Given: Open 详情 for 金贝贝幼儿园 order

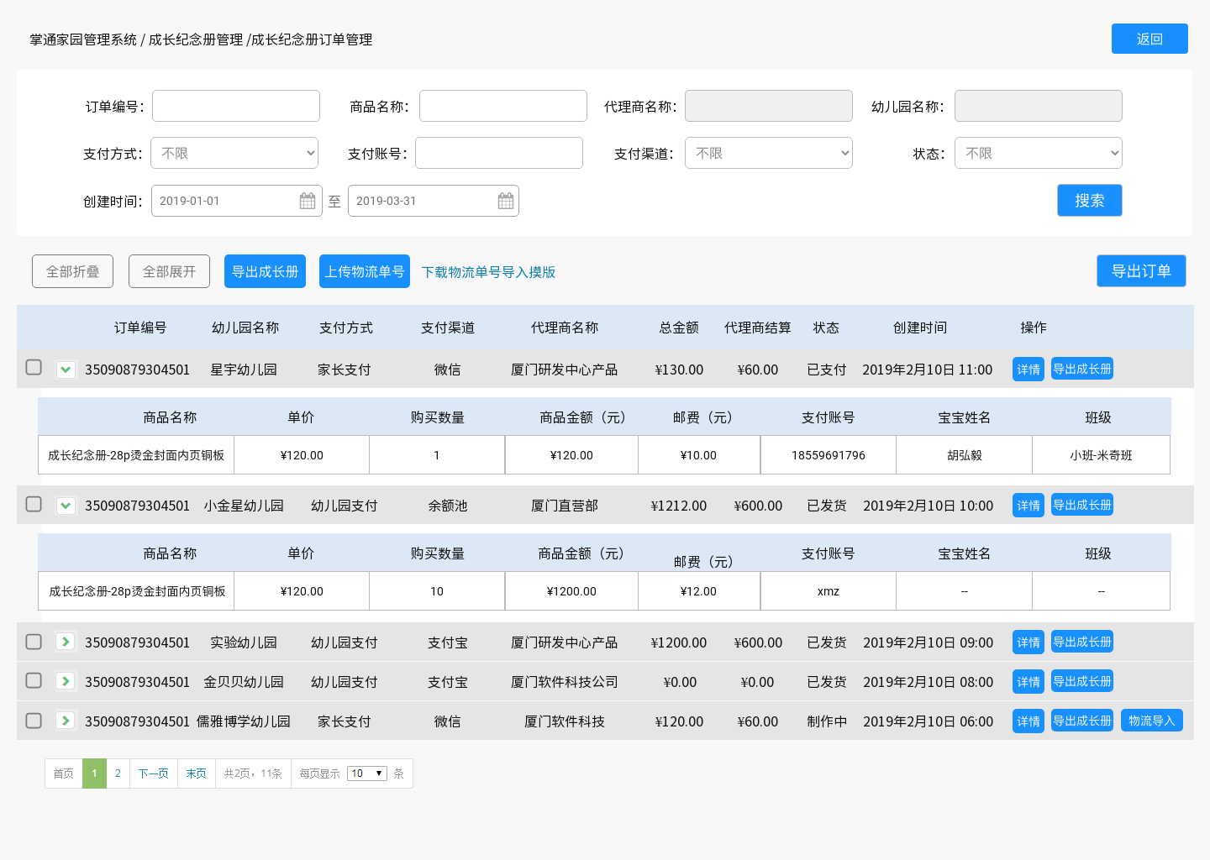Looking at the screenshot, I should coord(1028,682).
